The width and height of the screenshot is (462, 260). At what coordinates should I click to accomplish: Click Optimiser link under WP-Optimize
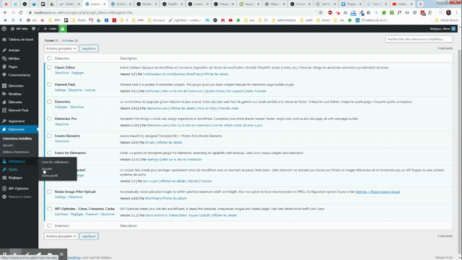click(61, 214)
